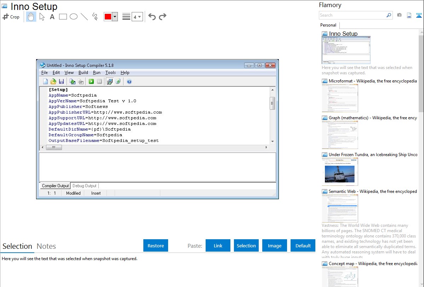Open the Graph (mathematics) snapshot thumbnail
This screenshot has height=287, width=424.
tap(340, 135)
